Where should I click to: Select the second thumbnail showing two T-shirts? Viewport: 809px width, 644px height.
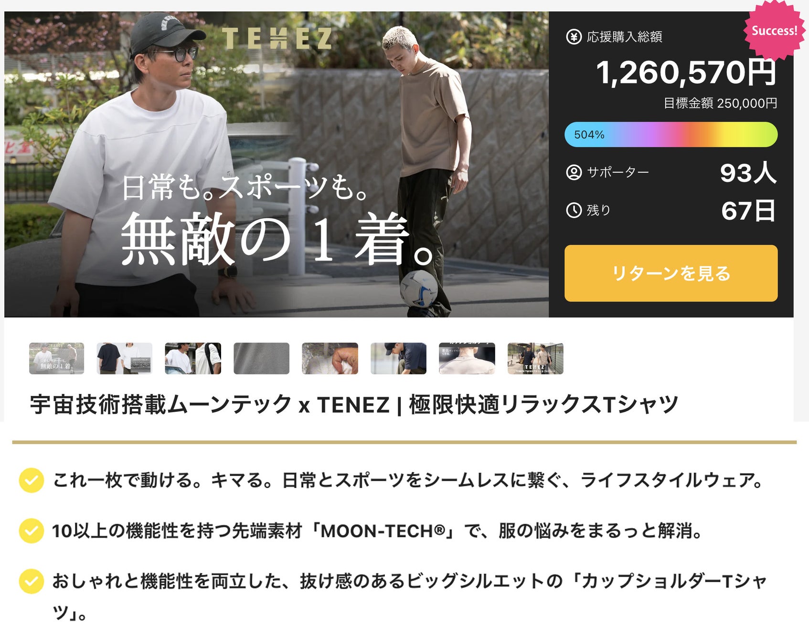(125, 358)
